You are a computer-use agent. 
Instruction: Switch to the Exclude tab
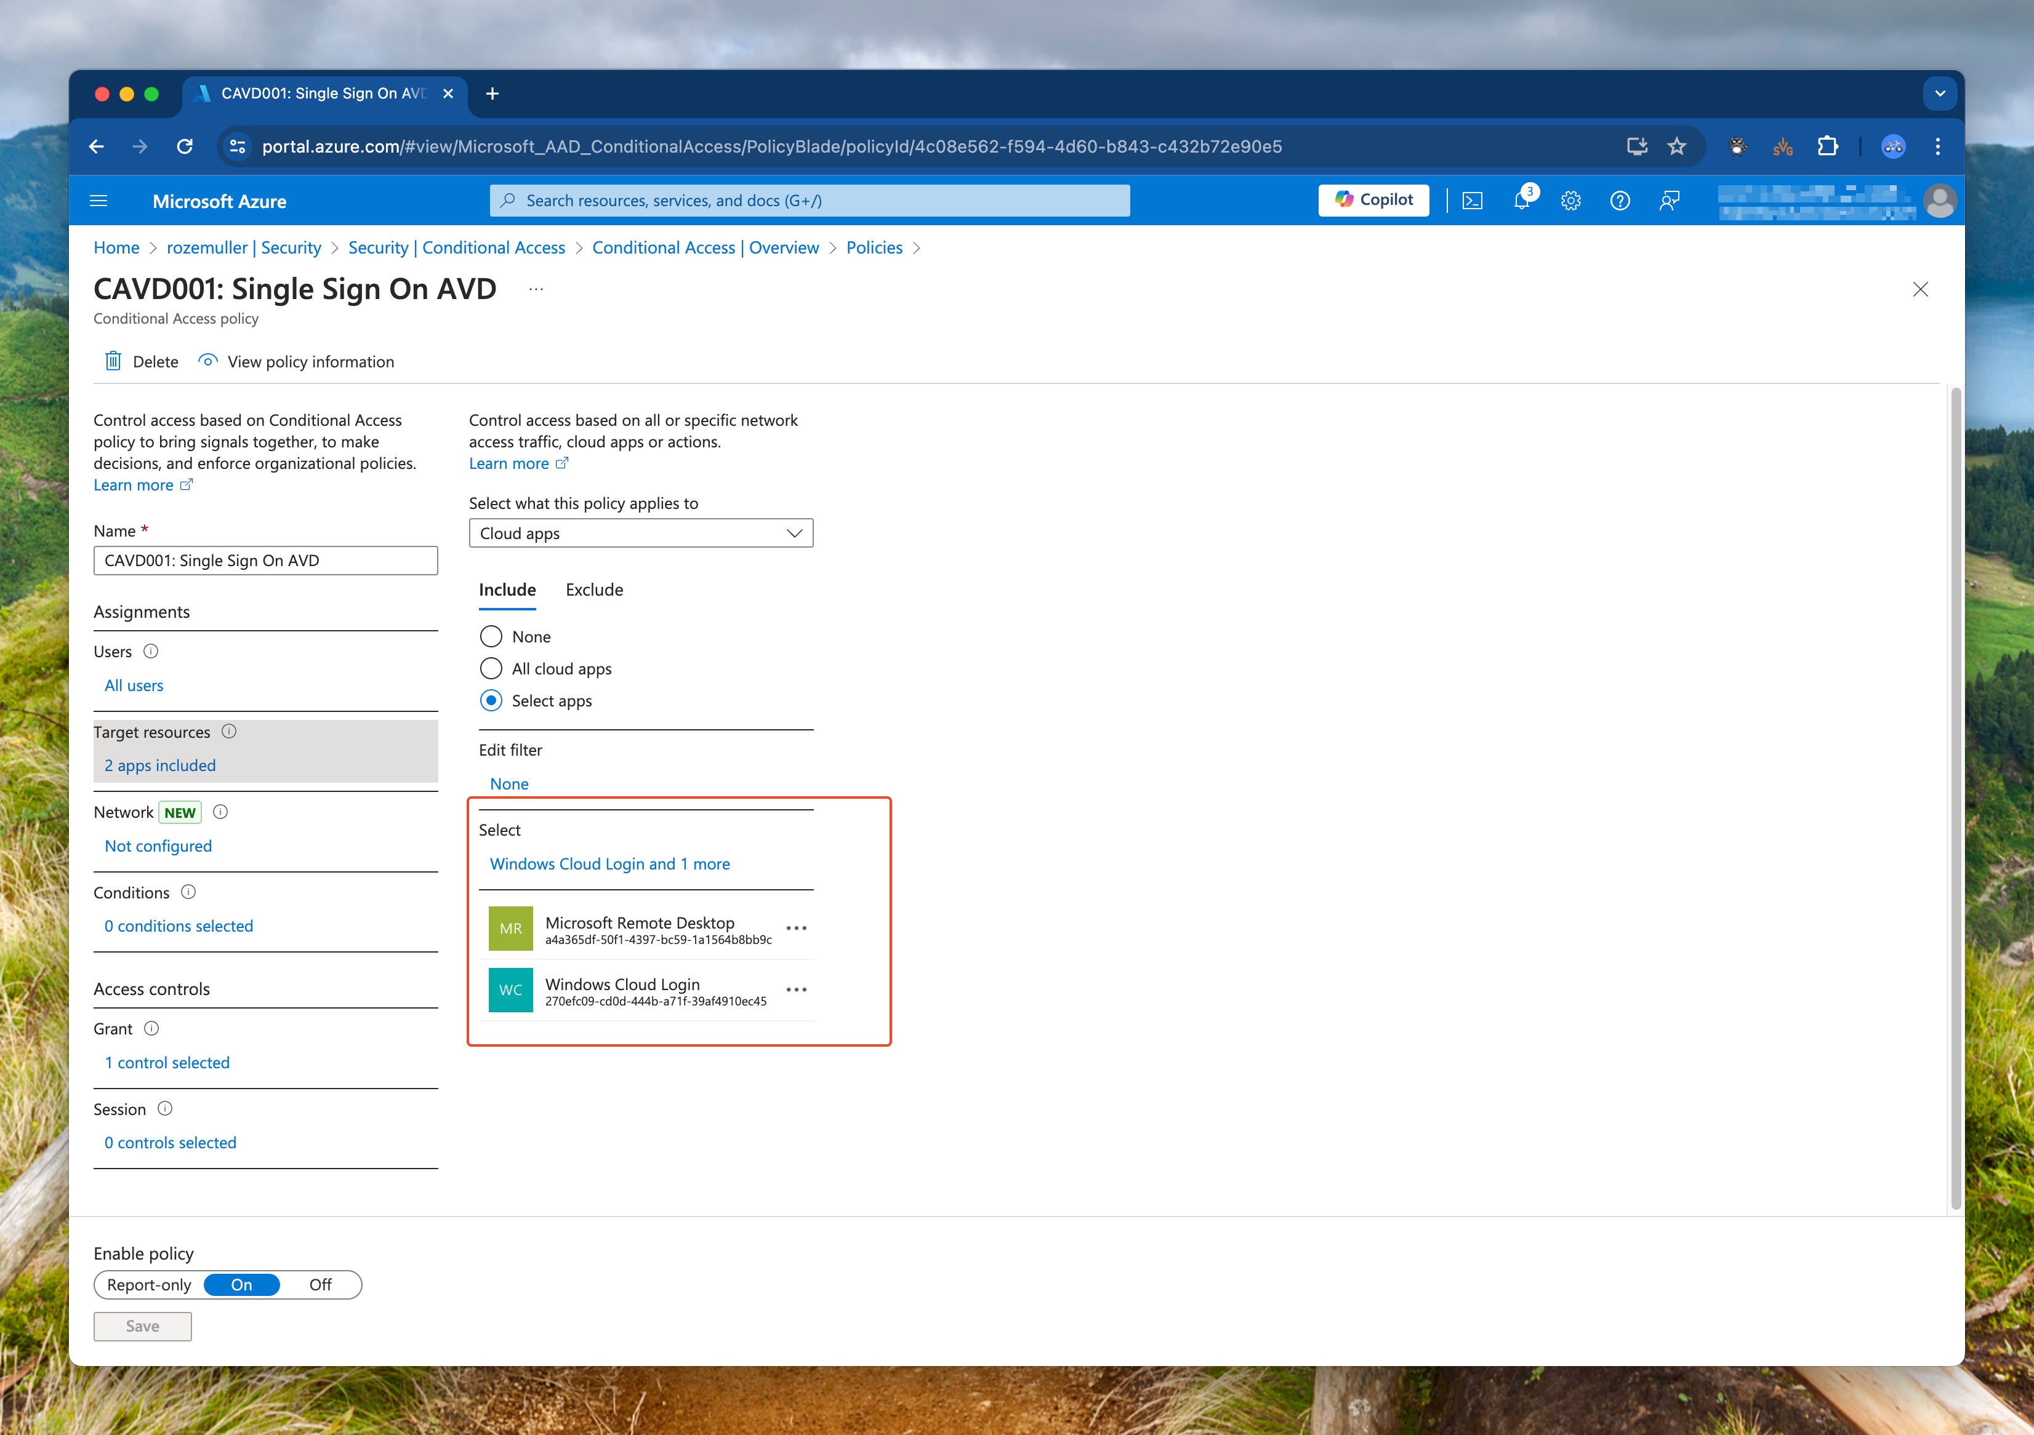[x=595, y=590]
